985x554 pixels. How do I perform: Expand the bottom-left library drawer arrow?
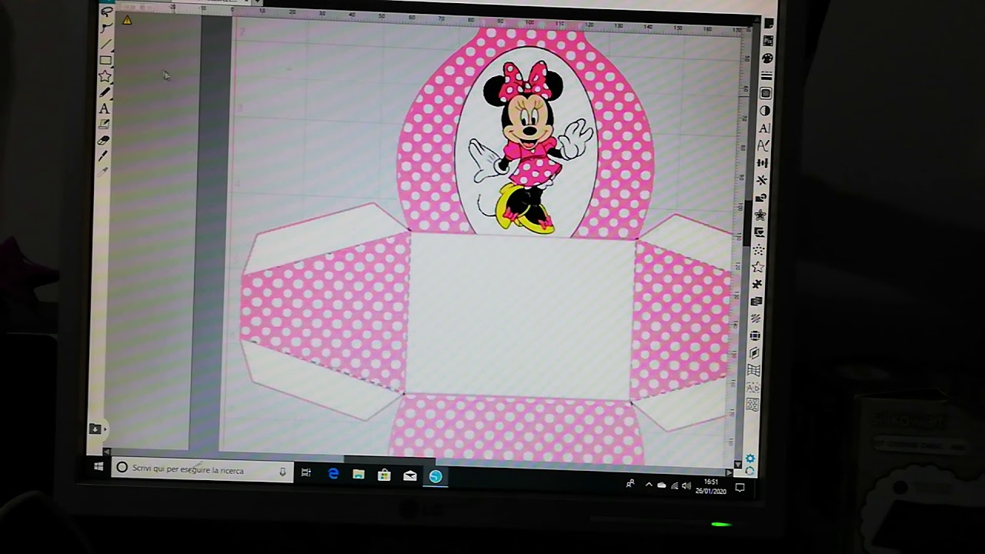105,429
